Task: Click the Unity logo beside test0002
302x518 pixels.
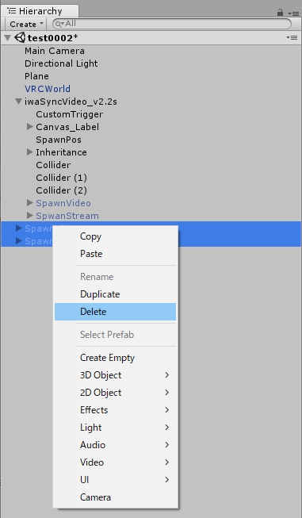Action: point(20,37)
